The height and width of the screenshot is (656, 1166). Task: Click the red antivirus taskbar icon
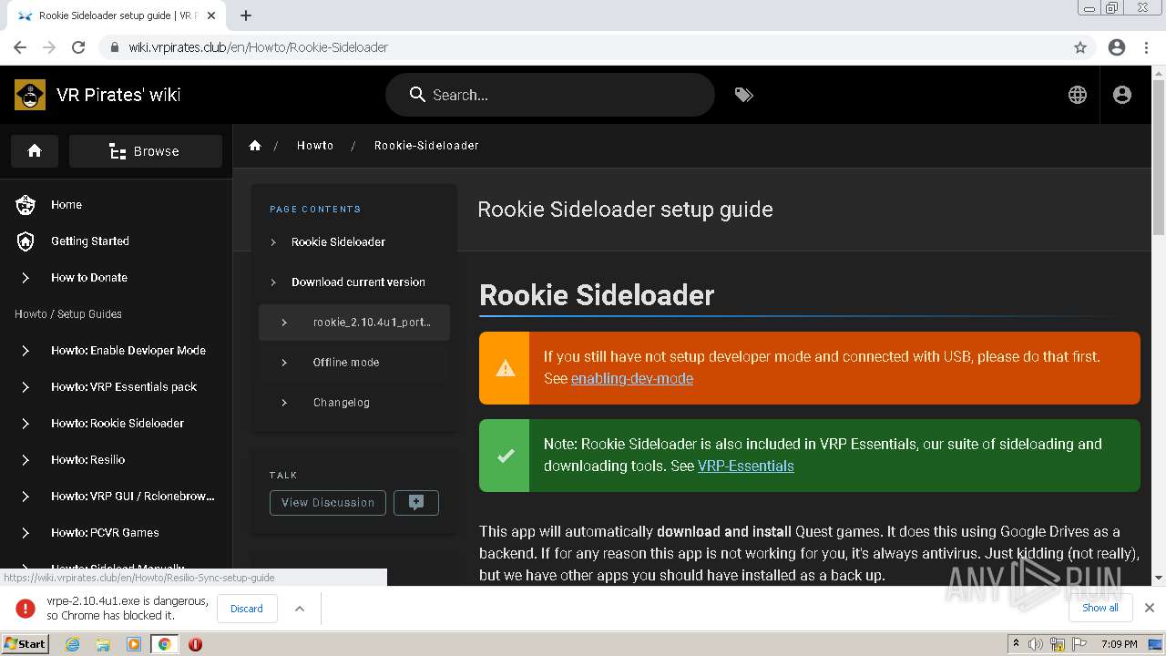(x=195, y=644)
